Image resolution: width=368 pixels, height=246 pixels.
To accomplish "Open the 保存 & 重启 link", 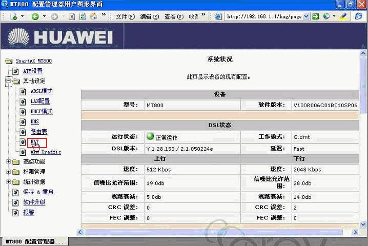I will (38, 192).
